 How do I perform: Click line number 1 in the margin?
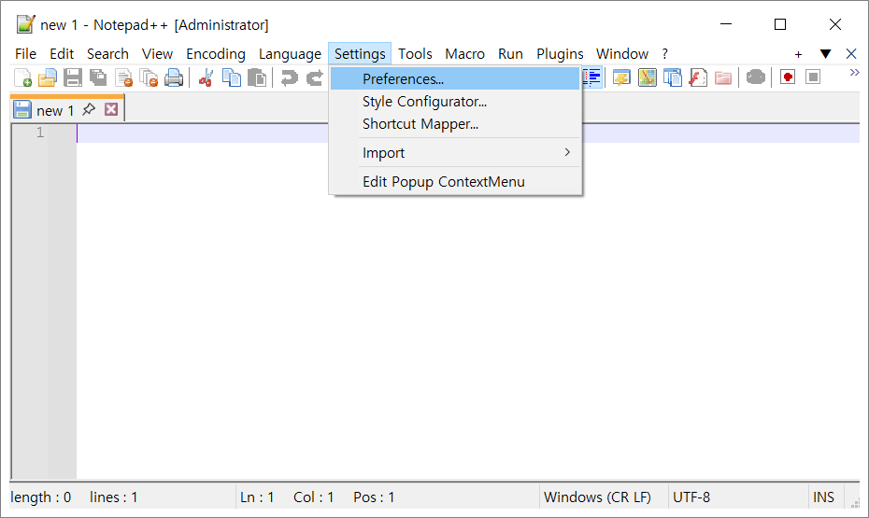[40, 133]
